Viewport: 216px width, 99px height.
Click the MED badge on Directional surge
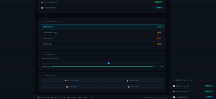point(159,33)
